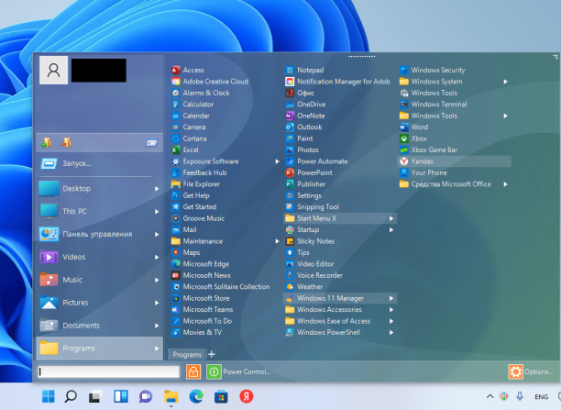
Task: Open Options button
Action: 531,372
